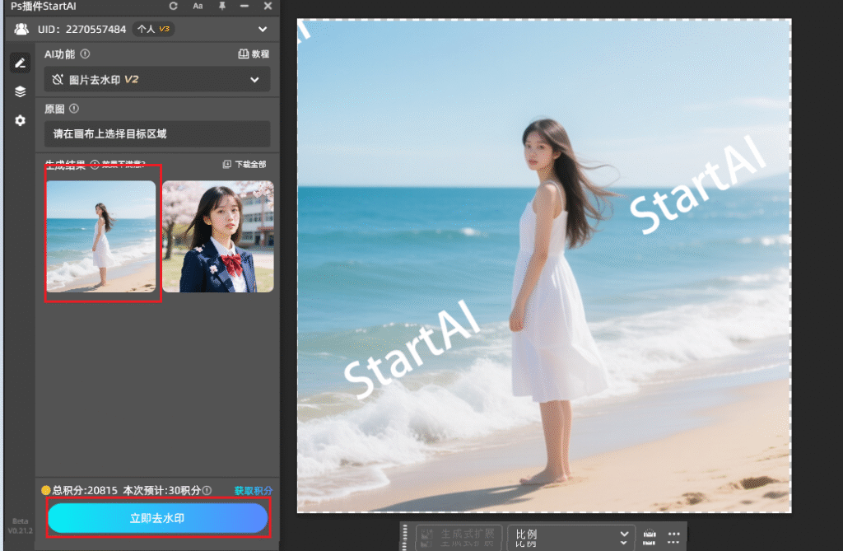Screen dimensions: 843x551
Task: Click the info icon next to 原图
Action: tap(74, 109)
